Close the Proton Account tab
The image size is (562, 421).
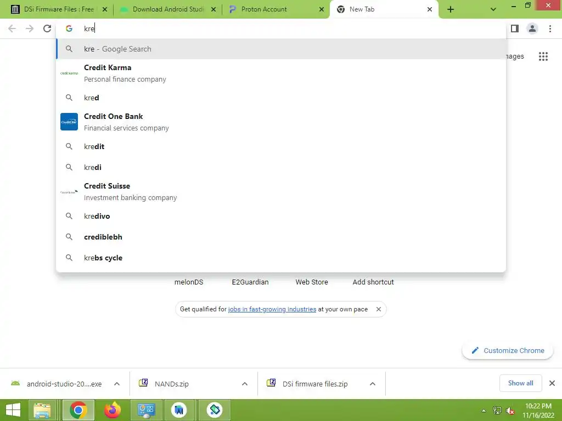coord(322,10)
